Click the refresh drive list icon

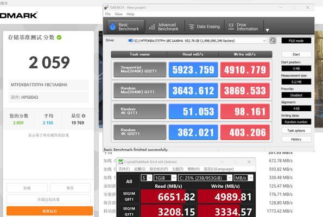273,40
